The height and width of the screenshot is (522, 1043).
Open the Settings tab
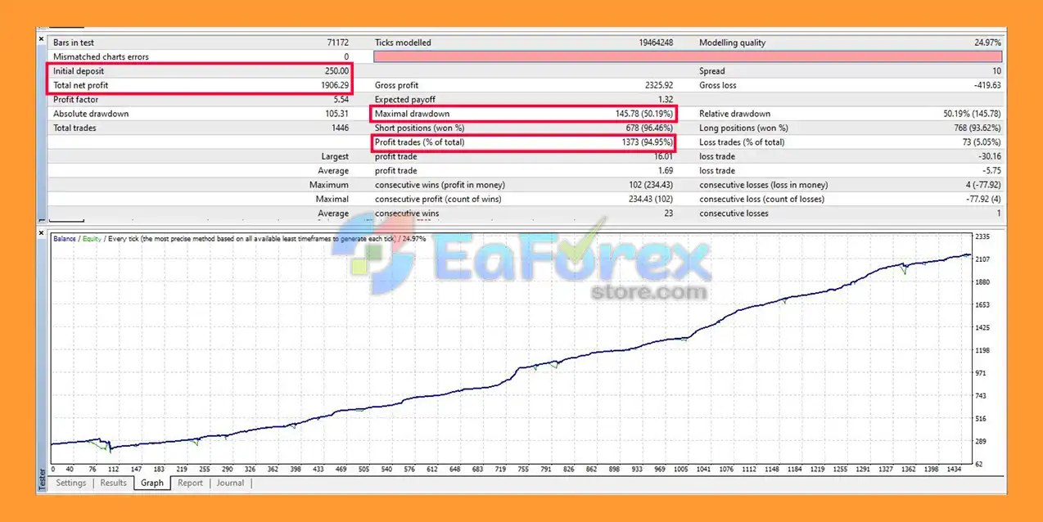[x=71, y=483]
